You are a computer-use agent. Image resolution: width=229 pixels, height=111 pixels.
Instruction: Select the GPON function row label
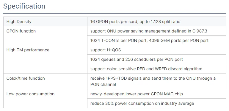(21, 31)
